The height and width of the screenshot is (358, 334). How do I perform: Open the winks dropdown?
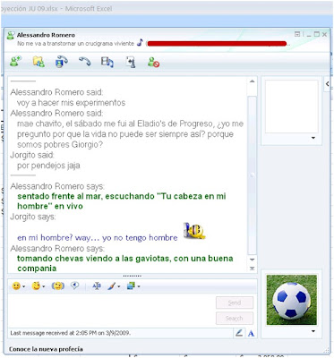click(39, 286)
